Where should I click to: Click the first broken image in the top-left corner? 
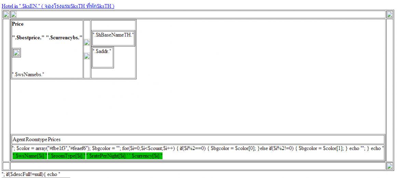pyautogui.click(x=6, y=15)
